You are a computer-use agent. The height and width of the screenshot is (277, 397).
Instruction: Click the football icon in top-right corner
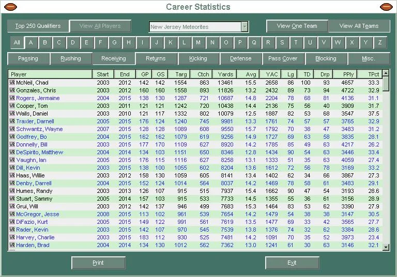coord(386,7)
